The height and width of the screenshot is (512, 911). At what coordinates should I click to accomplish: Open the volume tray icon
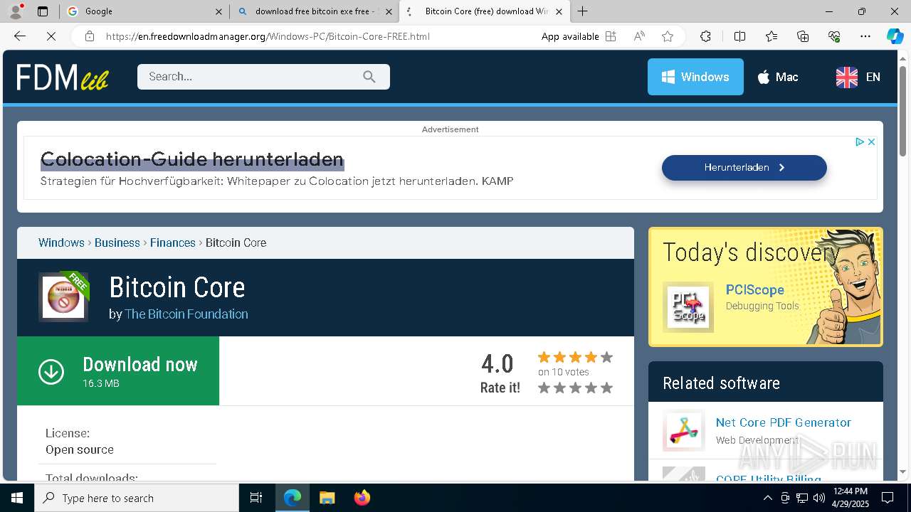819,498
